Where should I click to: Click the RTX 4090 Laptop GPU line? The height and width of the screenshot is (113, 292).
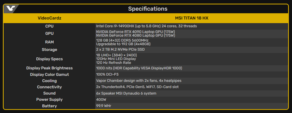pos(135,32)
